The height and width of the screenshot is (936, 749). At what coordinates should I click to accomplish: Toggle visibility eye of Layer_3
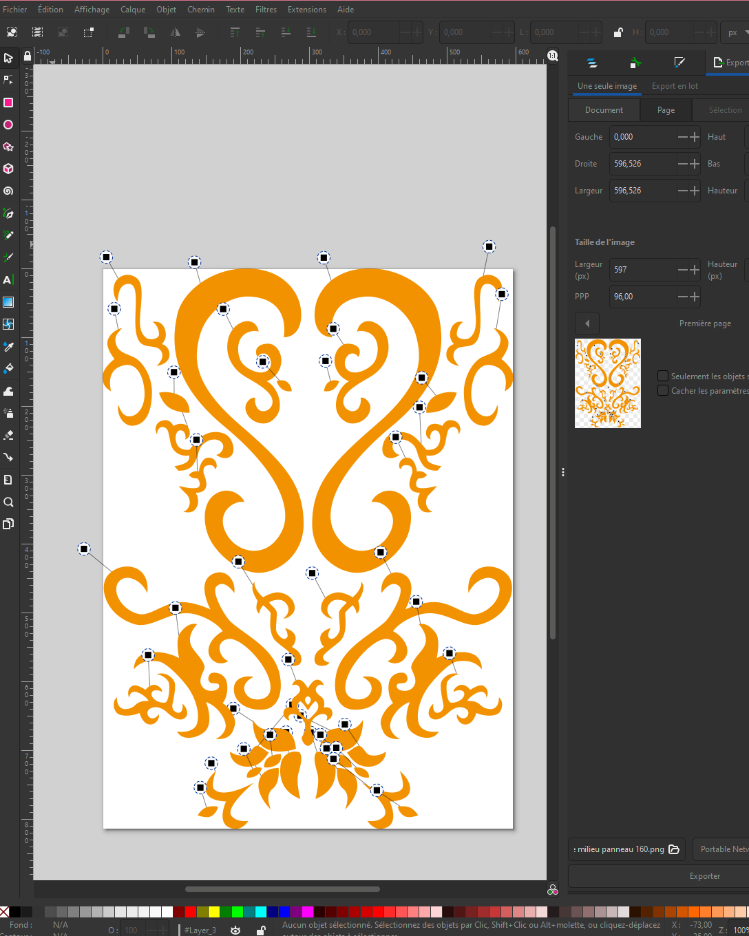tap(235, 930)
